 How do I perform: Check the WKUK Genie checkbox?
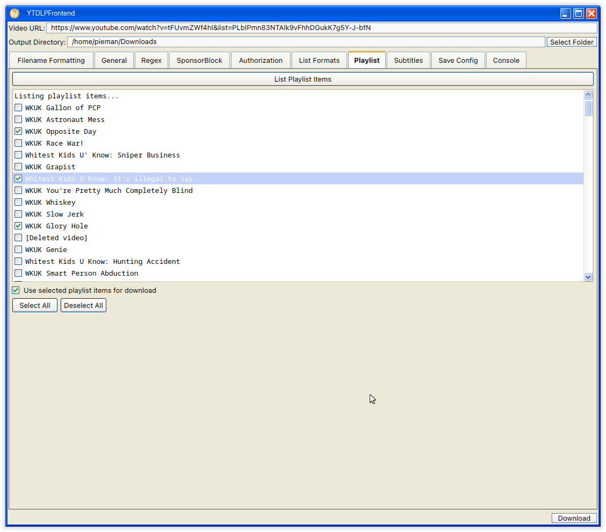[18, 249]
